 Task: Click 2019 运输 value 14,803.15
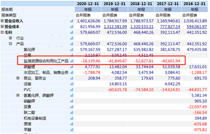[118, 84]
